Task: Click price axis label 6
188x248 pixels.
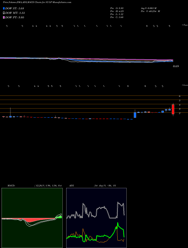Action: [x=180, y=96]
